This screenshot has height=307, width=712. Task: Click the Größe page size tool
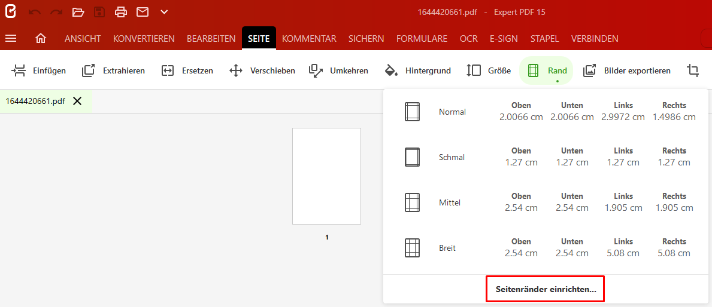(489, 70)
